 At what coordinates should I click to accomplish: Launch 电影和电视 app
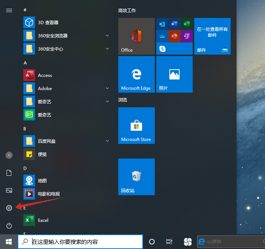tap(67, 194)
